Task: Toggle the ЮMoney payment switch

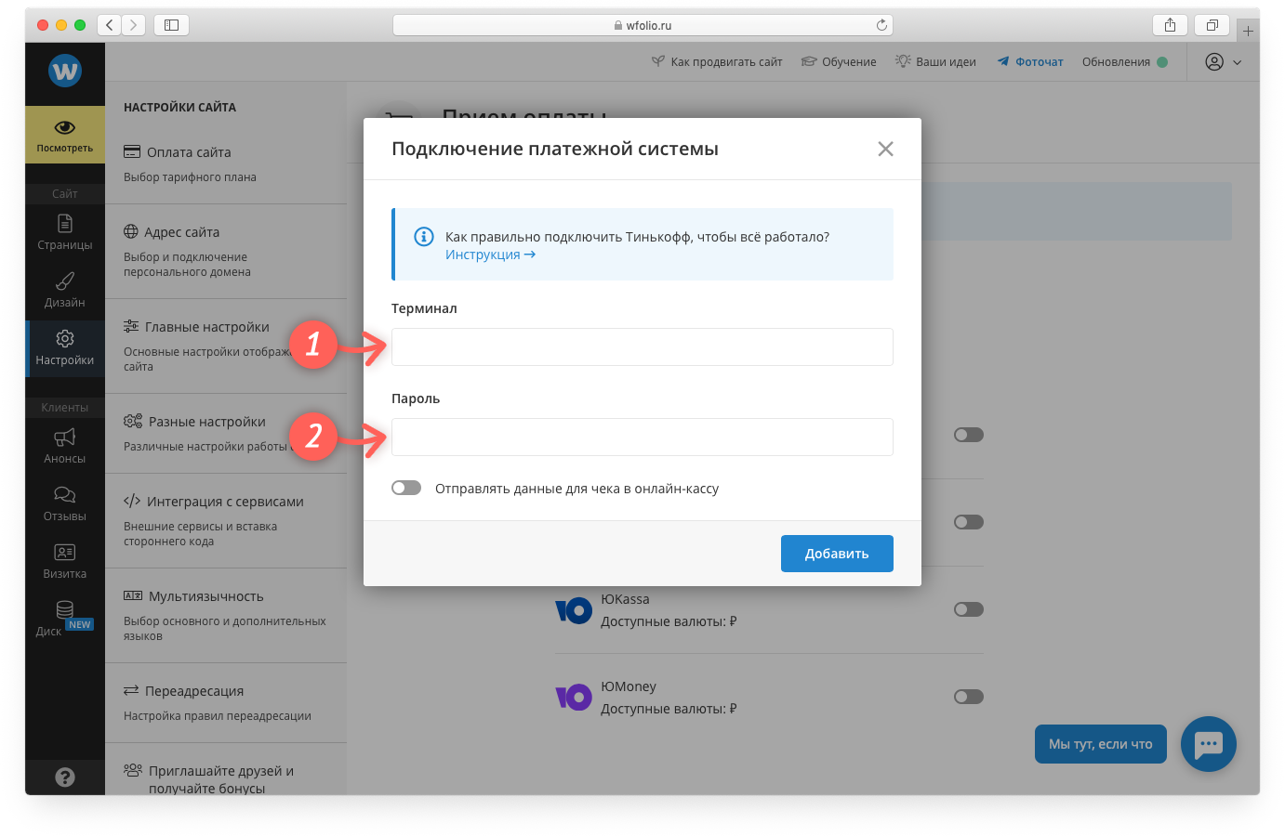Action: 969,697
